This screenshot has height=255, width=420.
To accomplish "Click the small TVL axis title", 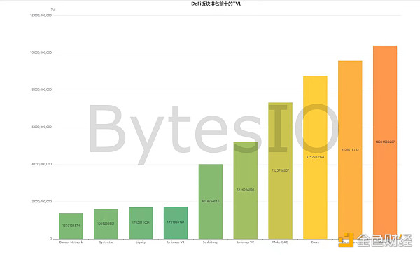I will pyautogui.click(x=54, y=10).
